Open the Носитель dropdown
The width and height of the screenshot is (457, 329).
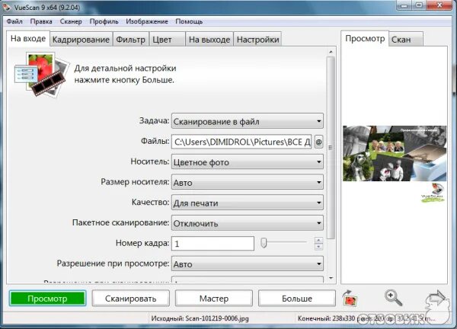[x=248, y=162]
